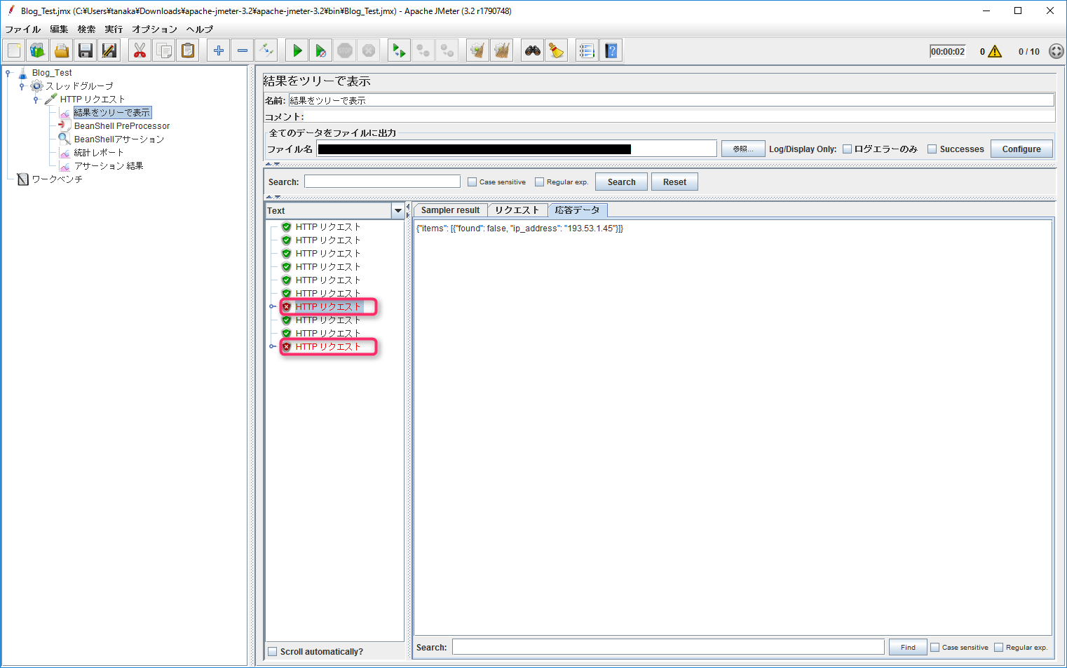This screenshot has height=668, width=1067.
Task: Select BeanShell PreProcessor in test tree
Action: tap(122, 126)
